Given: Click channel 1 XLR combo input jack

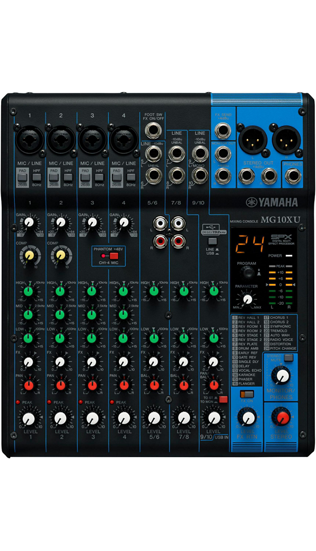Looking at the screenshot, I should click(30, 140).
